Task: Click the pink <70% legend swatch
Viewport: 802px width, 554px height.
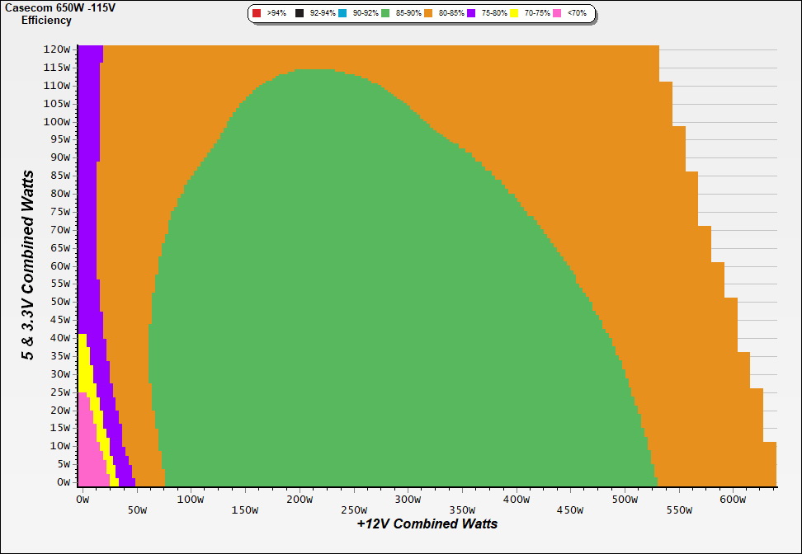Action: tap(557, 14)
